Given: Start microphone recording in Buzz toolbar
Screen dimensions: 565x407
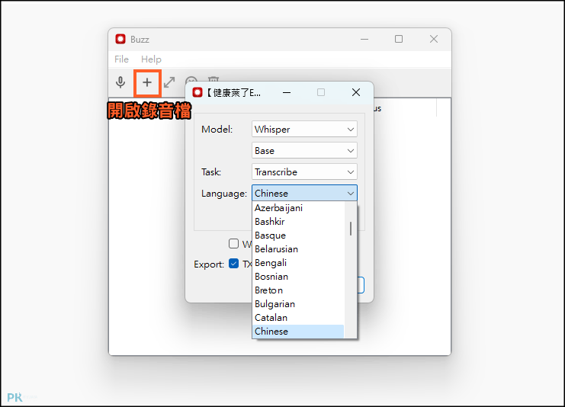Looking at the screenshot, I should 120,82.
